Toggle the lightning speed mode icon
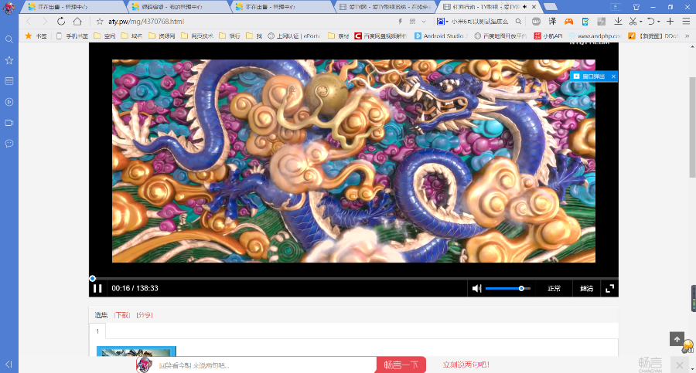Screen dimensions: 696x373 tap(400, 22)
